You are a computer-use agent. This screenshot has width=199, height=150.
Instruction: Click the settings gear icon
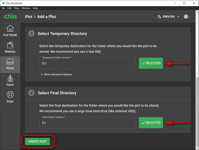186,16
